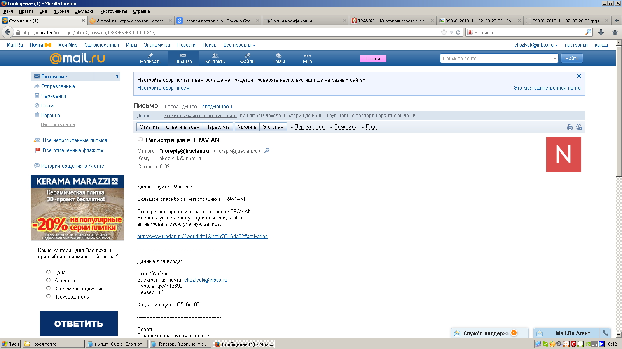Click the Переслать forward button

[218, 127]
